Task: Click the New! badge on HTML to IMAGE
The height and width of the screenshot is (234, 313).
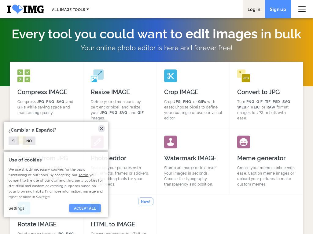Action: pos(146,201)
